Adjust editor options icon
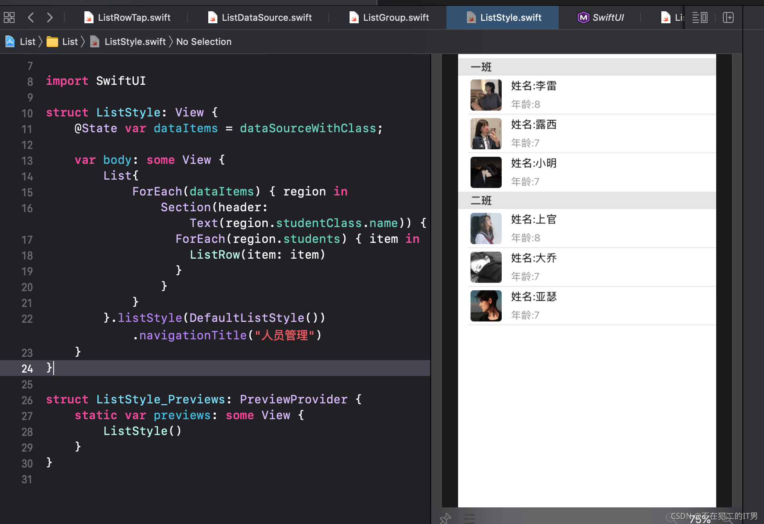The width and height of the screenshot is (764, 524). tap(700, 17)
